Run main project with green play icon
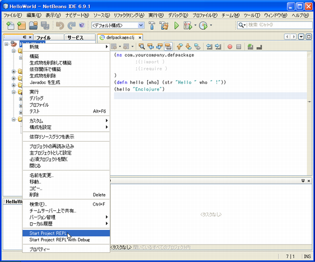This screenshot has height=262, width=315. pos(177,26)
